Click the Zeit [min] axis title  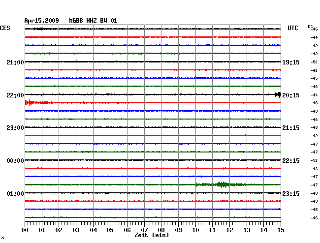[x=152, y=235]
